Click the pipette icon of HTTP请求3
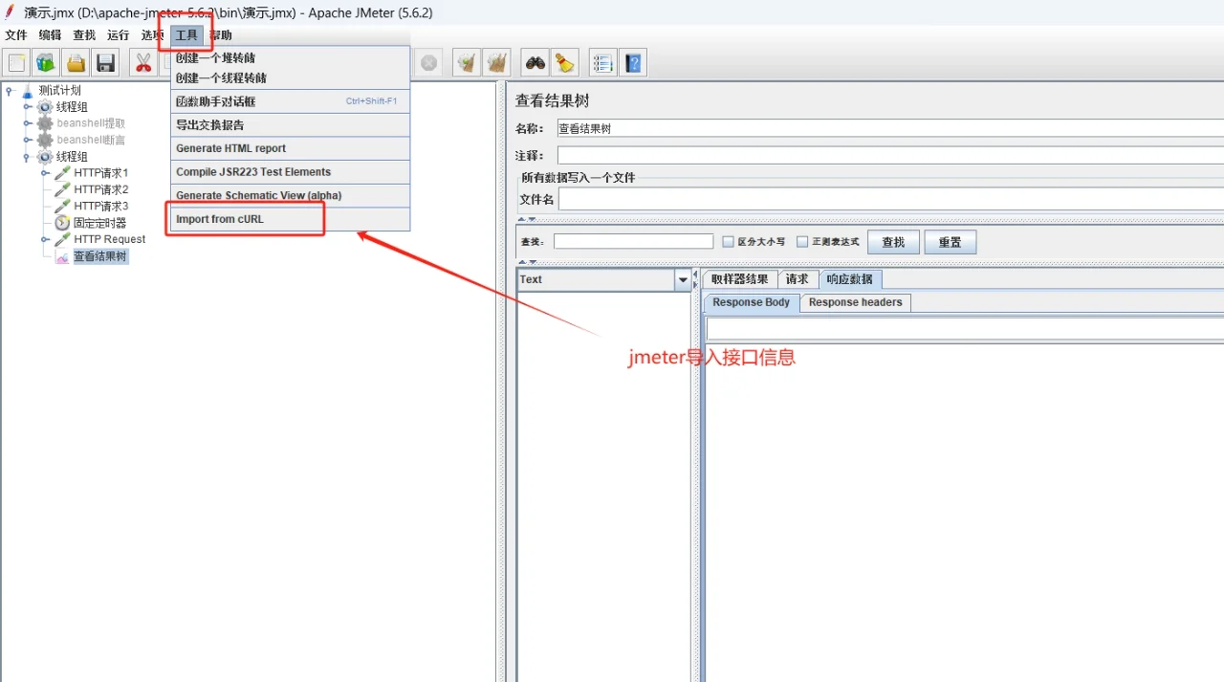 click(x=62, y=206)
